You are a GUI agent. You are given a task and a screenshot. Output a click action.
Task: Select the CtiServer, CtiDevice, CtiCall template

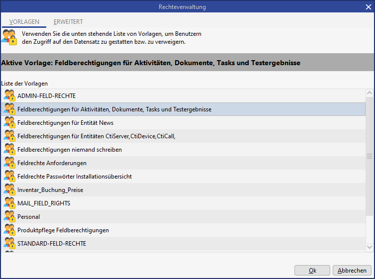(x=96, y=136)
